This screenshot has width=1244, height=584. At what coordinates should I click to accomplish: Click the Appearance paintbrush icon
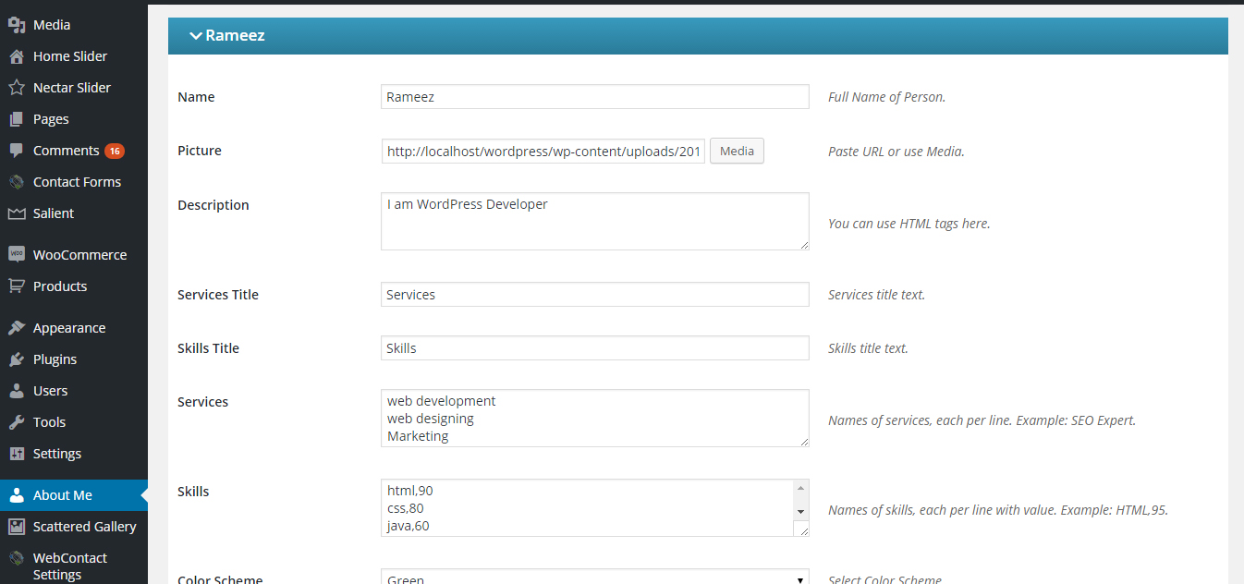tap(16, 328)
